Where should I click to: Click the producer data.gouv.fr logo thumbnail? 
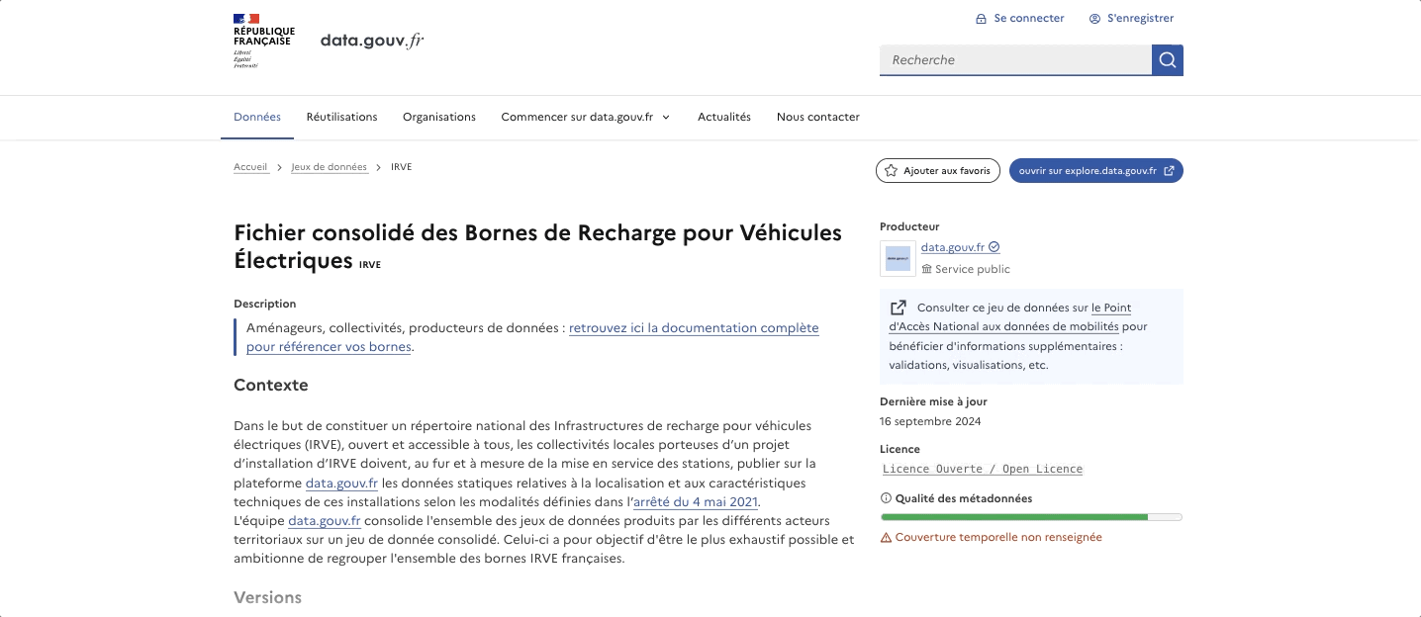(x=898, y=258)
